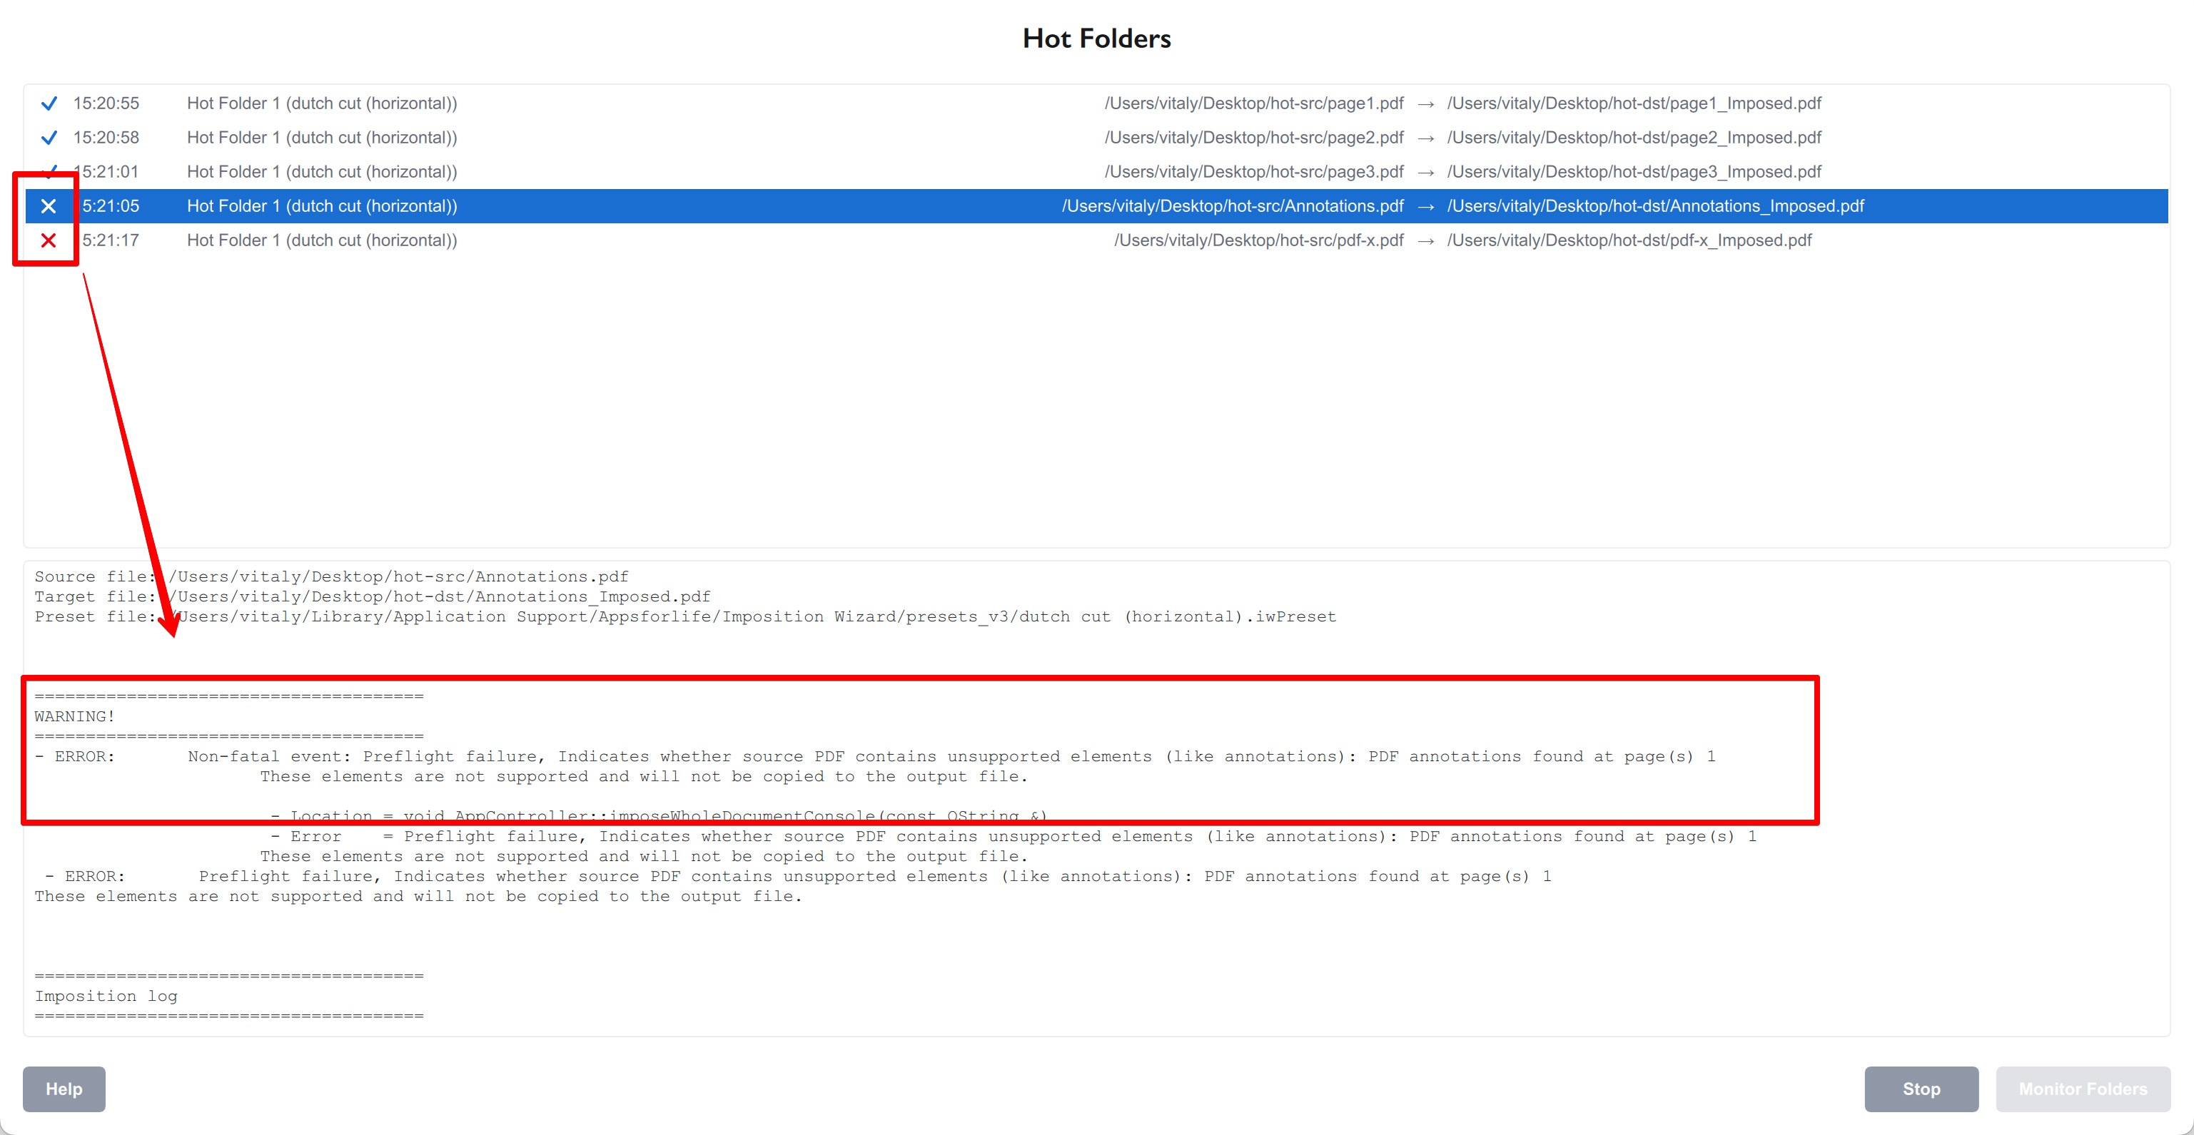Click the WARNING! text in the log output
This screenshot has width=2194, height=1135.
75,716
